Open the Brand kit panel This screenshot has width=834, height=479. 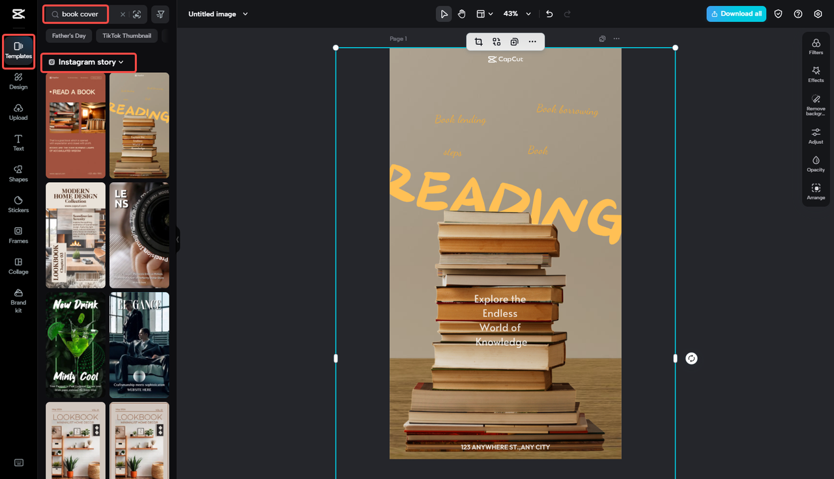tap(18, 301)
